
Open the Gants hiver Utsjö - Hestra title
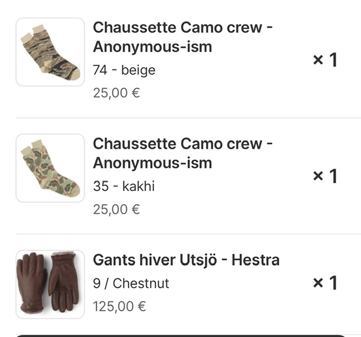point(186,260)
